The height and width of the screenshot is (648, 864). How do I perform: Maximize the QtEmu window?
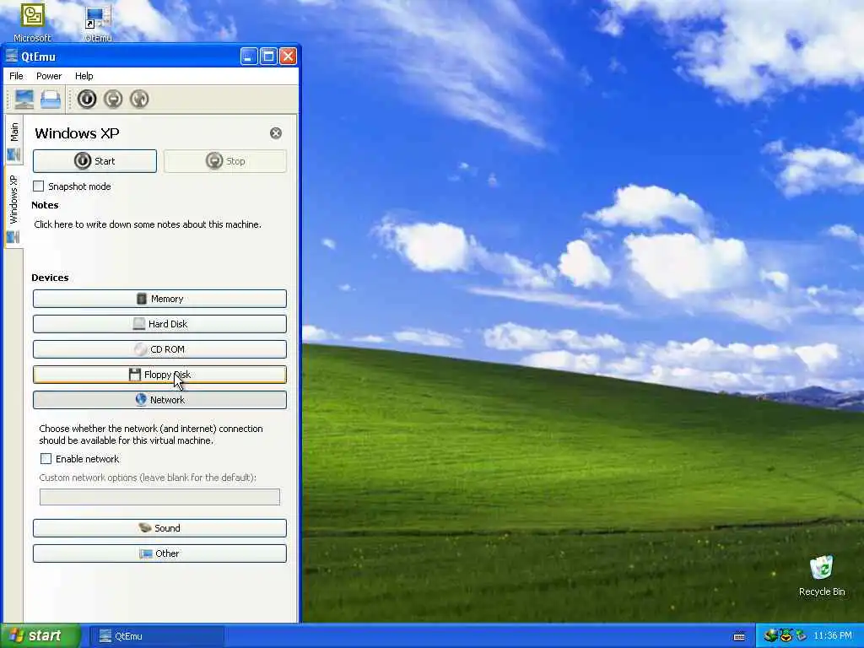tap(268, 57)
